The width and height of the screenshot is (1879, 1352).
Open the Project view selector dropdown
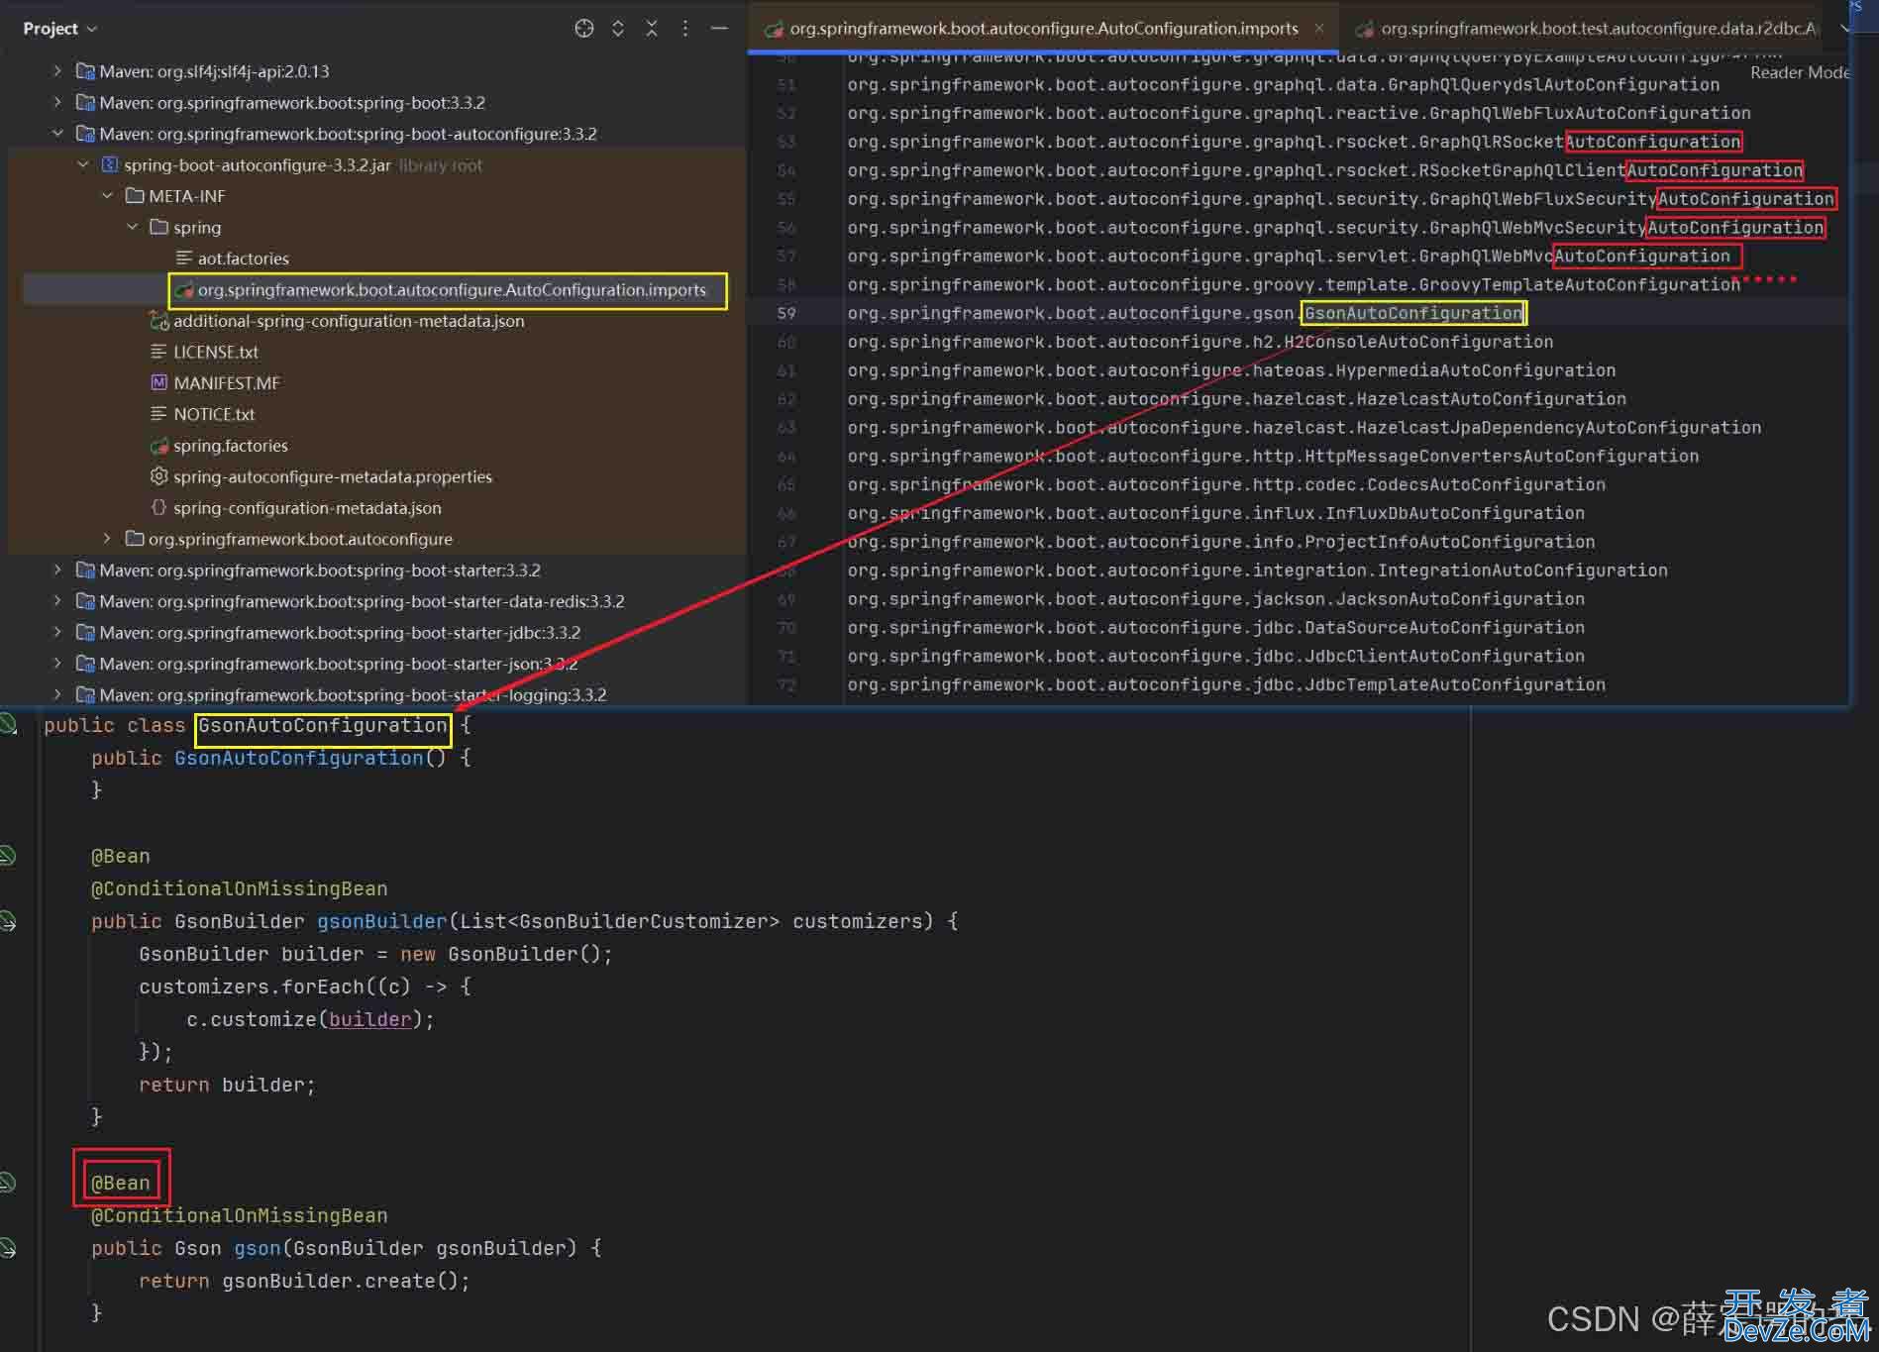point(59,29)
